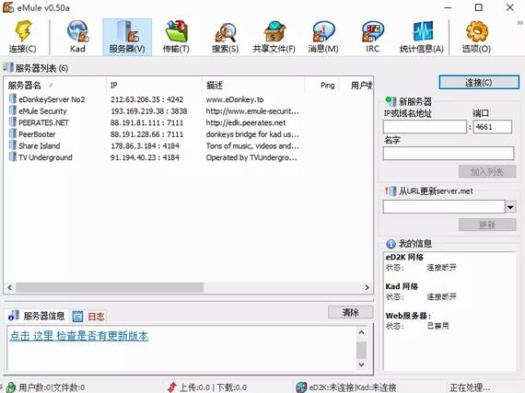Click the server list scroll left arrow

click(10, 287)
